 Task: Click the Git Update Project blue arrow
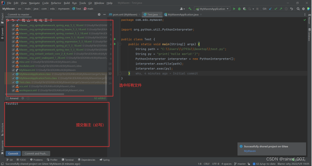click(x=270, y=9)
